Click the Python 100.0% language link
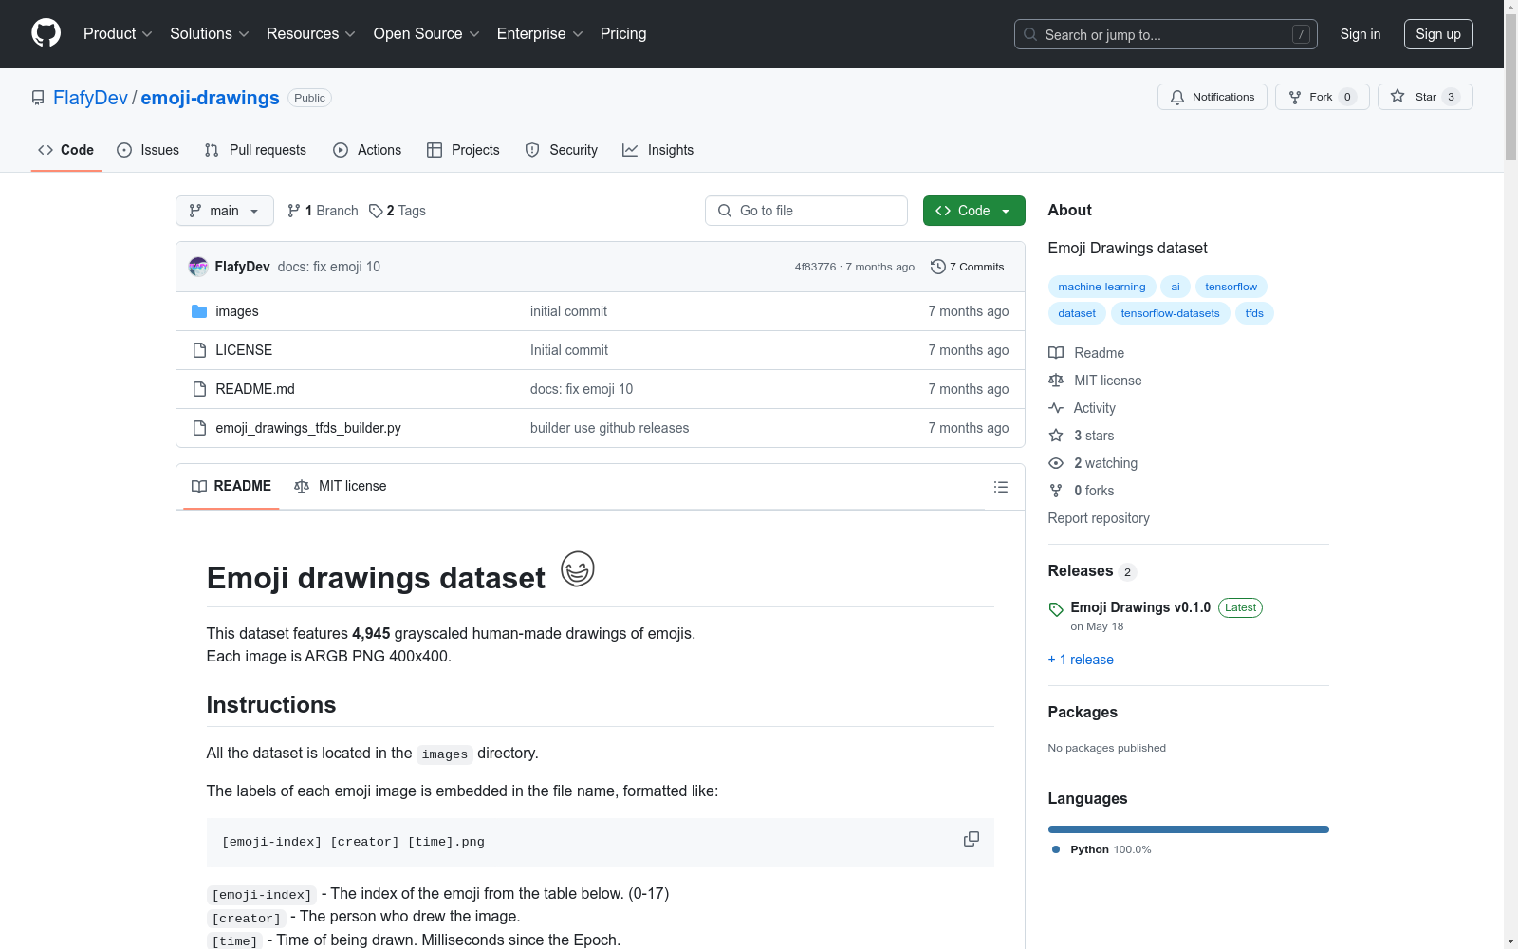 pyautogui.click(x=1101, y=849)
